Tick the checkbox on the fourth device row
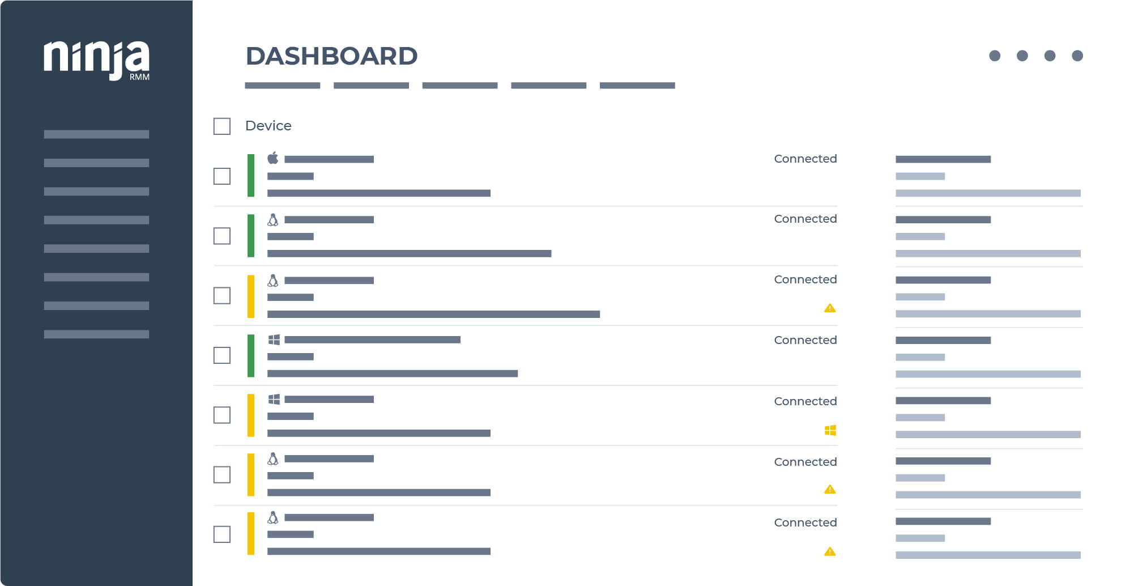The width and height of the screenshot is (1121, 586). pos(222,355)
